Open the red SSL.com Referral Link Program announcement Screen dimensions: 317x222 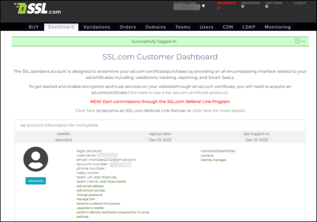pyautogui.click(x=160, y=102)
